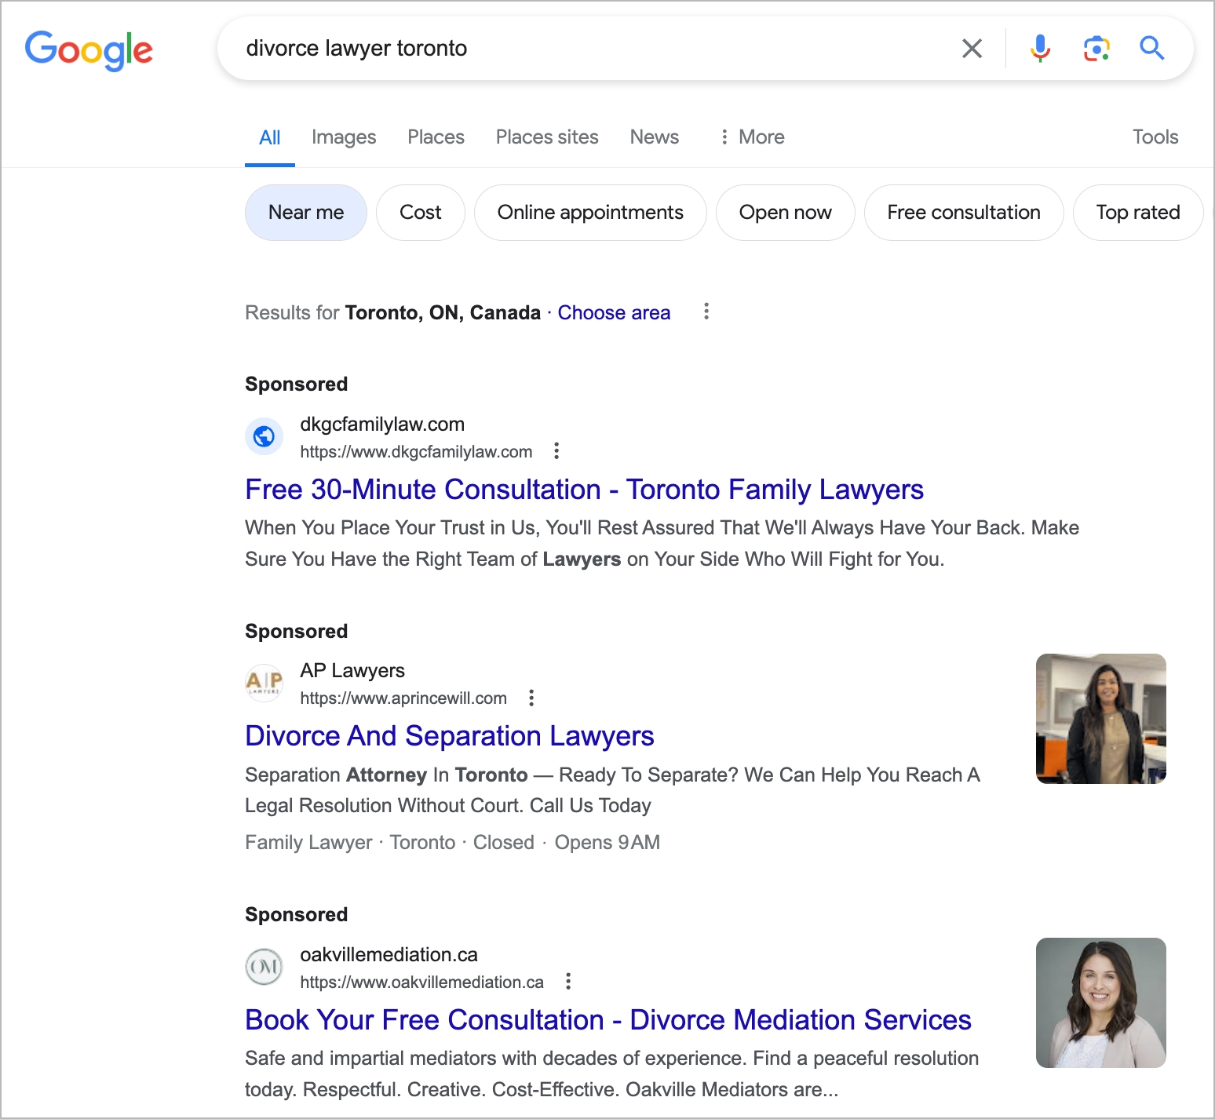
Task: Switch to the Images tab
Action: click(x=343, y=137)
